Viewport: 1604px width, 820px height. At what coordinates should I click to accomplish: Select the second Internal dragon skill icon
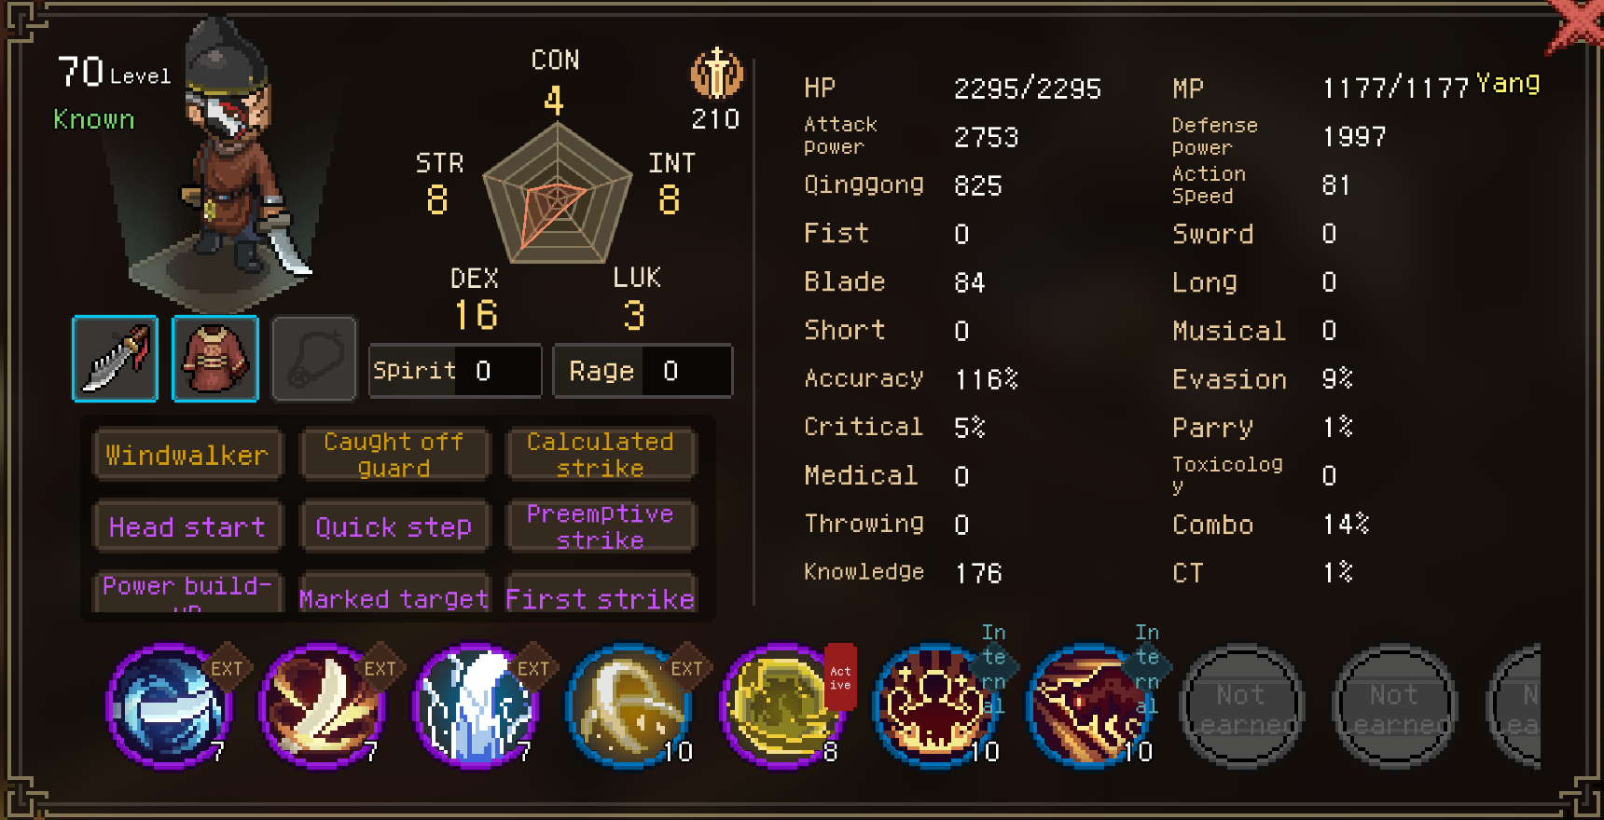coord(1087,705)
